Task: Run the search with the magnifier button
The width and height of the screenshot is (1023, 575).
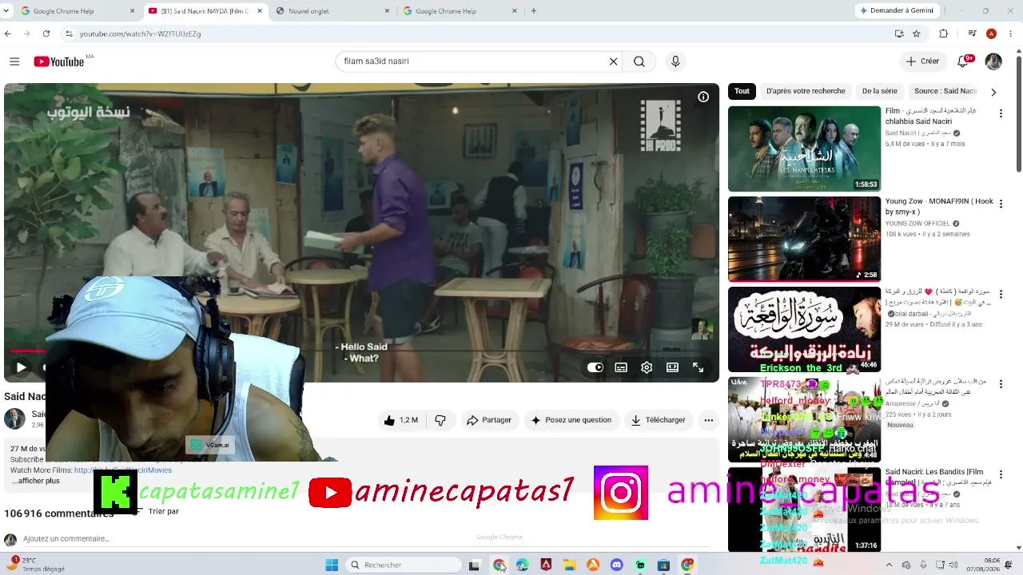Action: click(x=639, y=61)
